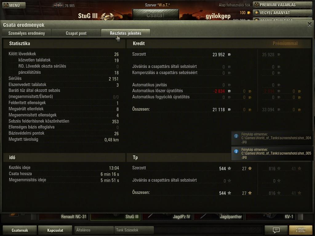
Task: Select the Jagdpanther tank in carousel
Action: pyautogui.click(x=219, y=217)
